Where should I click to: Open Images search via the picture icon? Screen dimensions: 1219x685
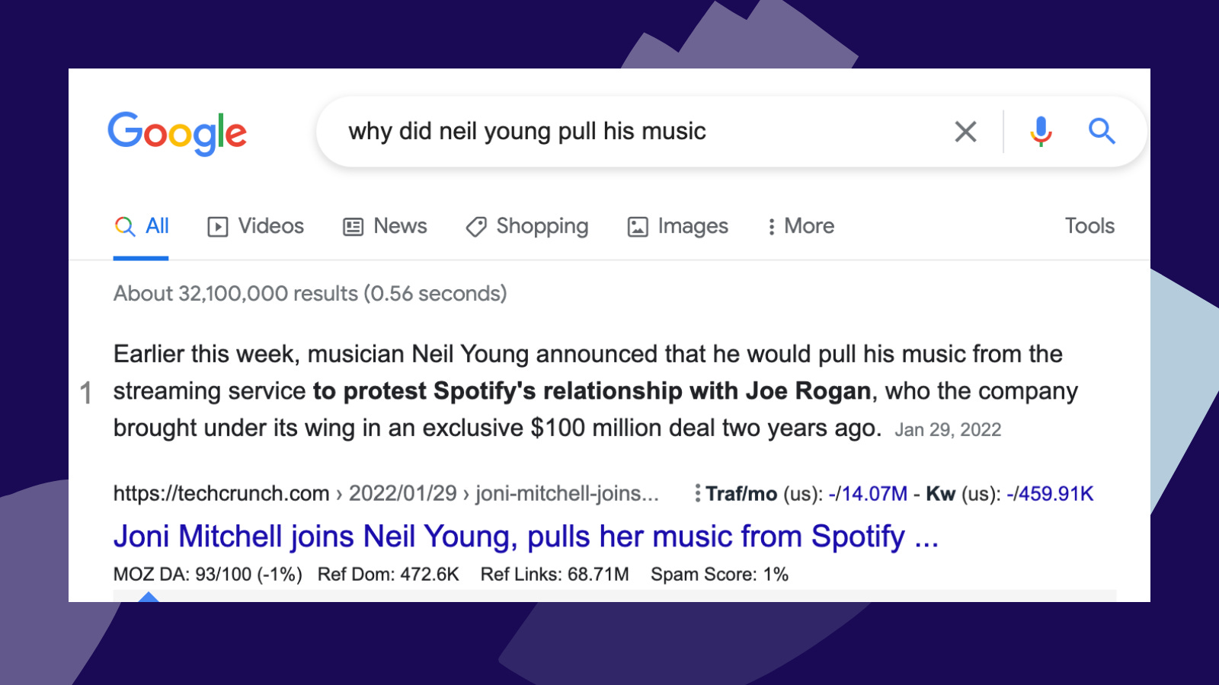click(x=637, y=226)
